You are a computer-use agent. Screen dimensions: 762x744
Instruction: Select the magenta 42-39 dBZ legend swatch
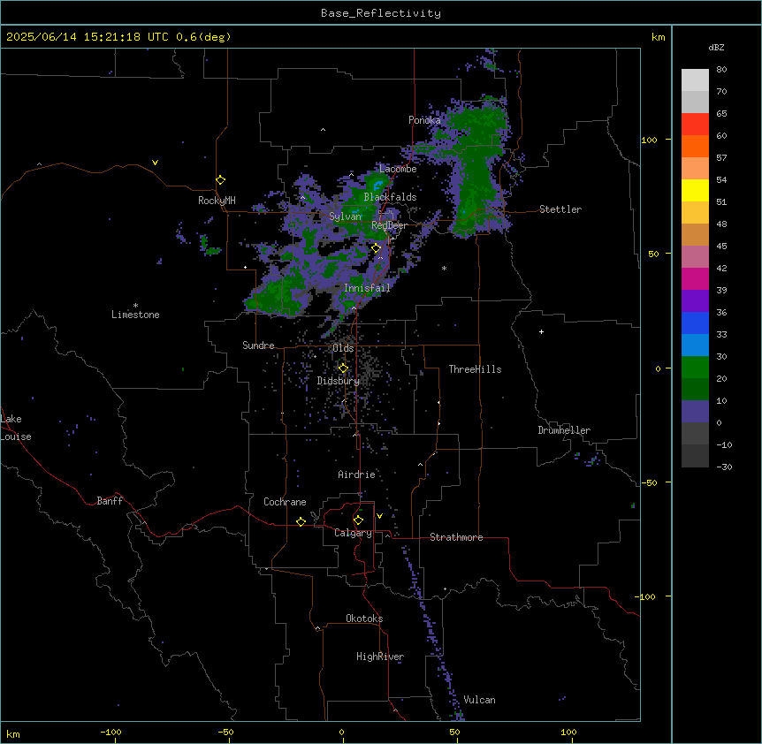[695, 278]
